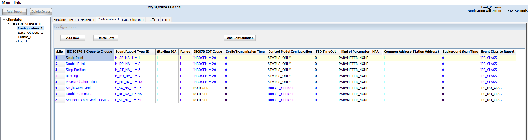Select the Double Point group cell
Screen dimensions: 528x140
[89, 64]
